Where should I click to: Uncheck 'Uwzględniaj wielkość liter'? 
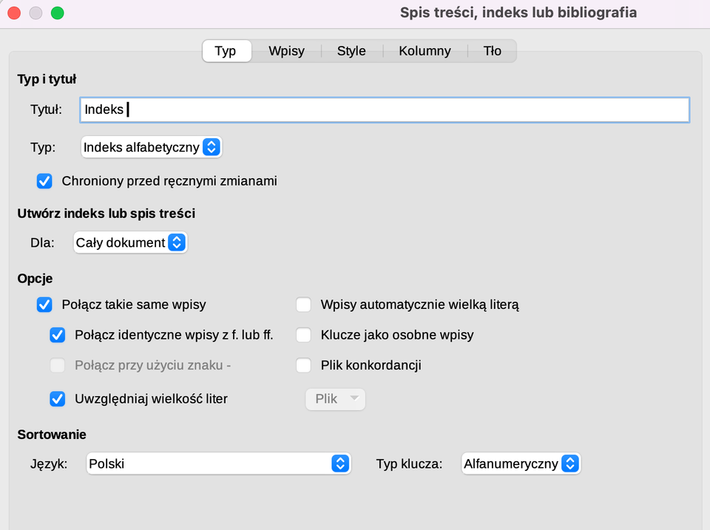58,398
